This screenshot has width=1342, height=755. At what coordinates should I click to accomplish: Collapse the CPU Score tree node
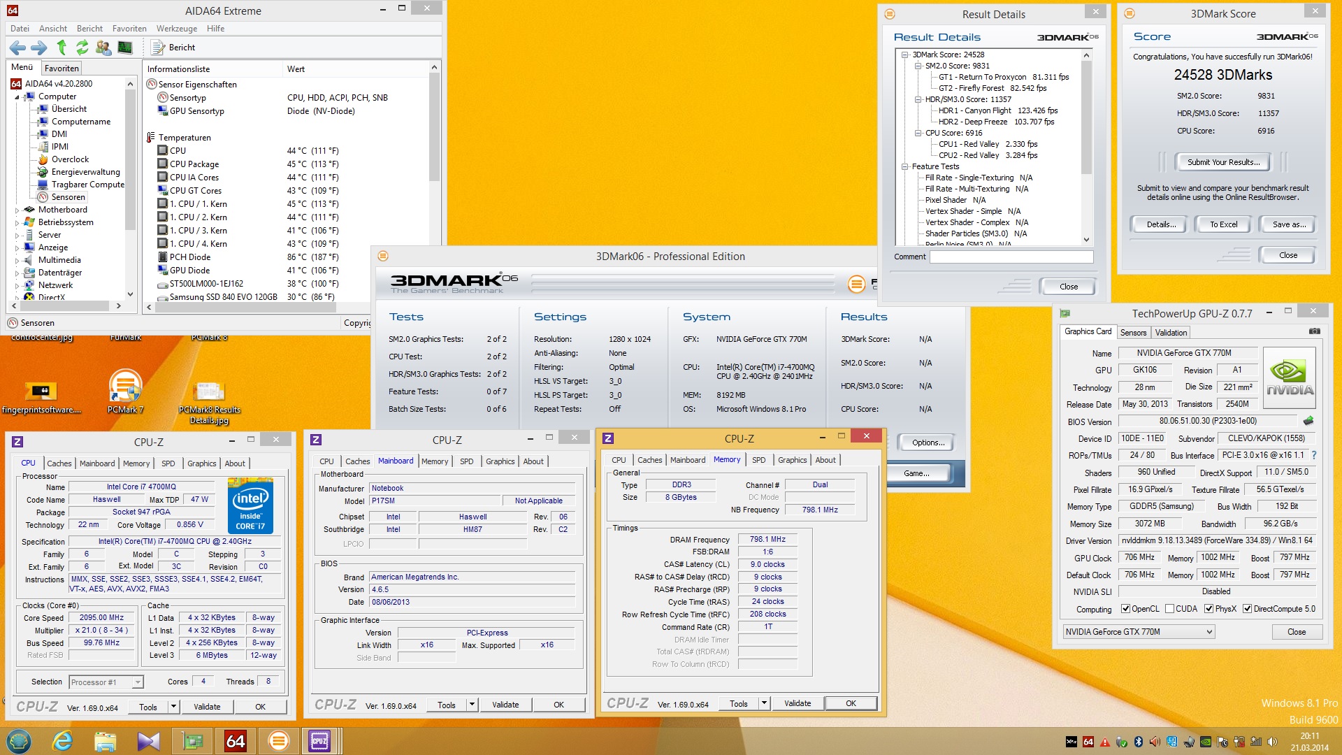918,133
